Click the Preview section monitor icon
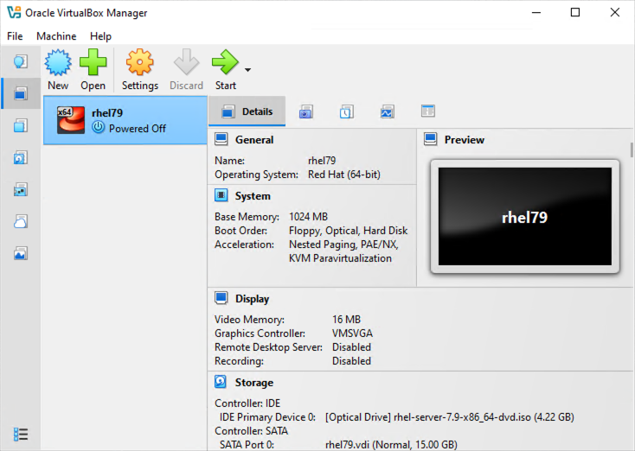Screen dimensions: 635x451 (x=431, y=139)
